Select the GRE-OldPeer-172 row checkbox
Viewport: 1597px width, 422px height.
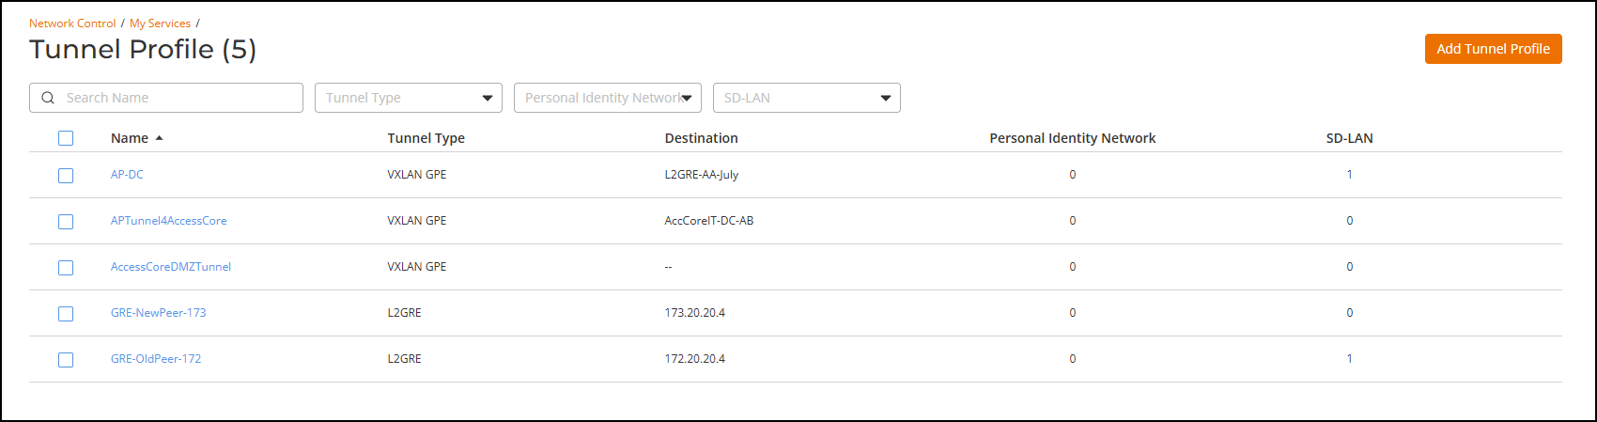pos(66,360)
